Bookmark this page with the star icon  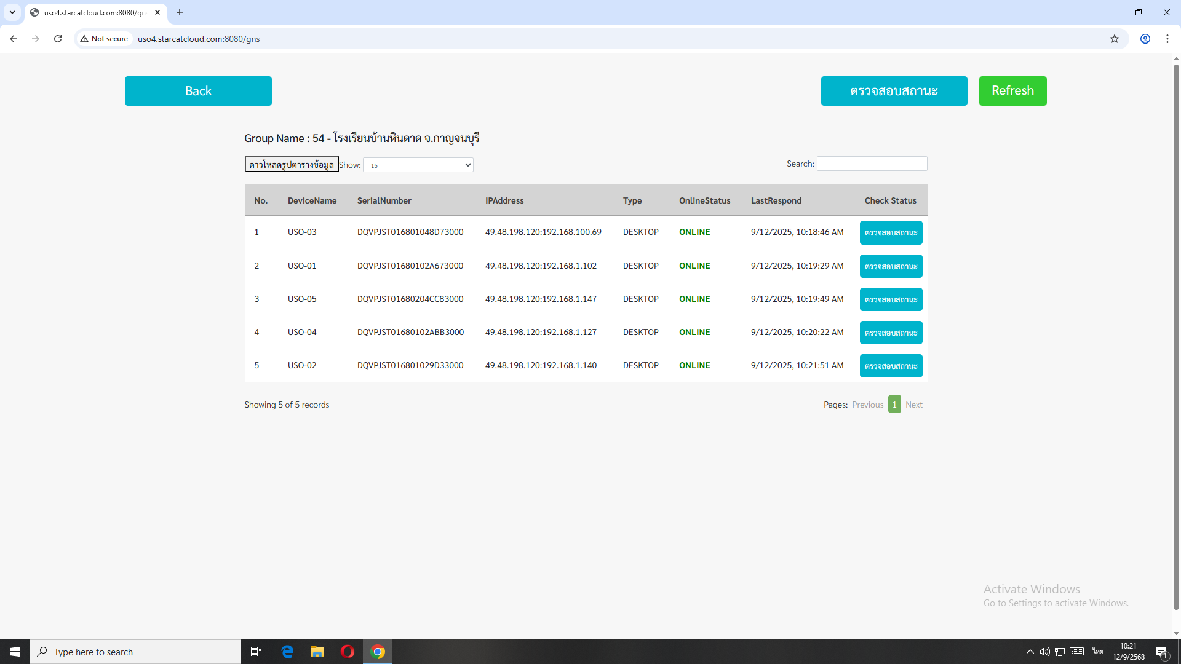[x=1114, y=39]
